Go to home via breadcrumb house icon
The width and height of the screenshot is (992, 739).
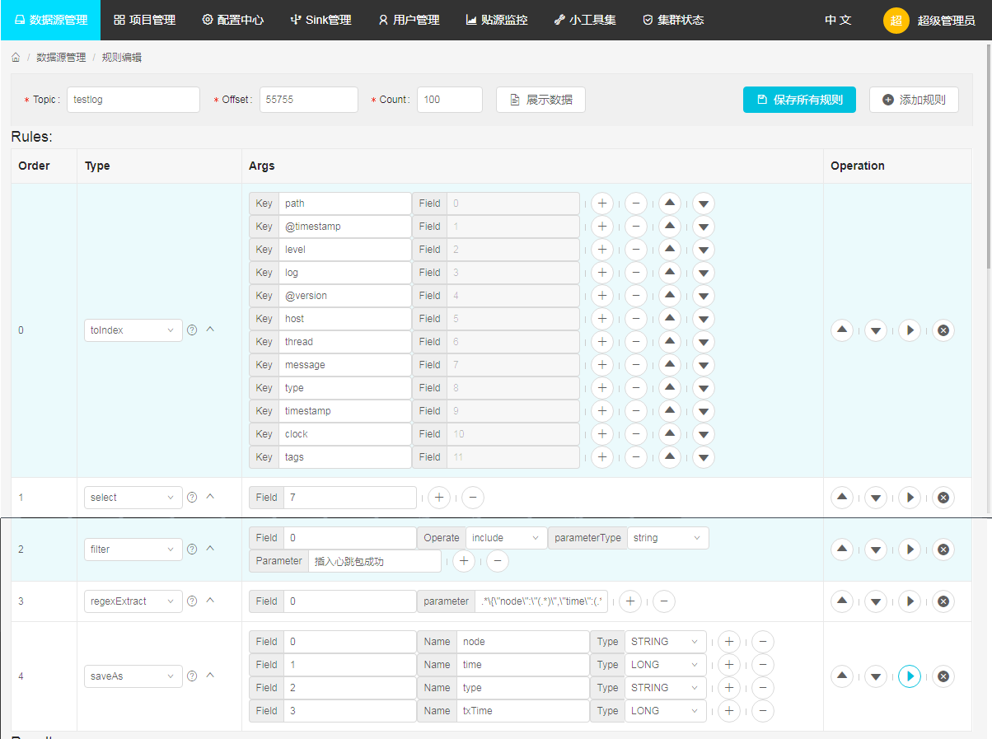click(16, 58)
